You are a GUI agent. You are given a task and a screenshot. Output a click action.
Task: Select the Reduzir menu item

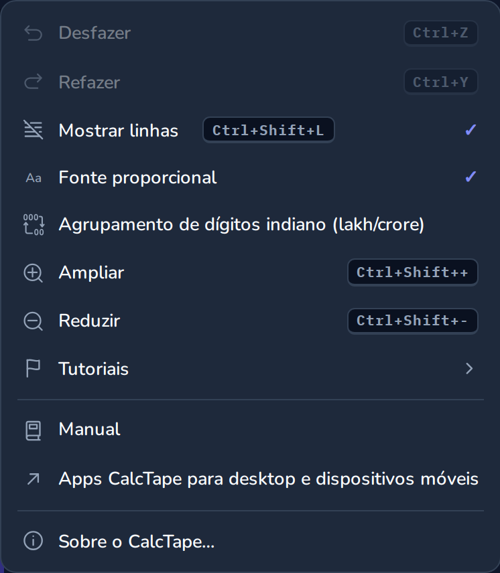tap(250, 321)
